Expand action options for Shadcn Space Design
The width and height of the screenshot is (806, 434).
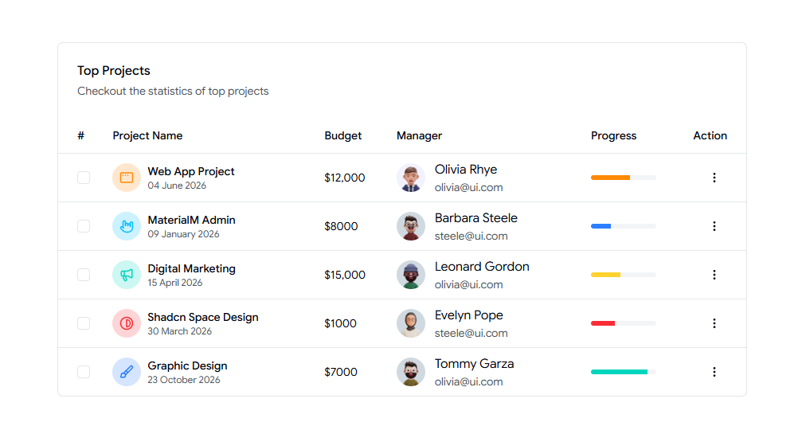[714, 323]
